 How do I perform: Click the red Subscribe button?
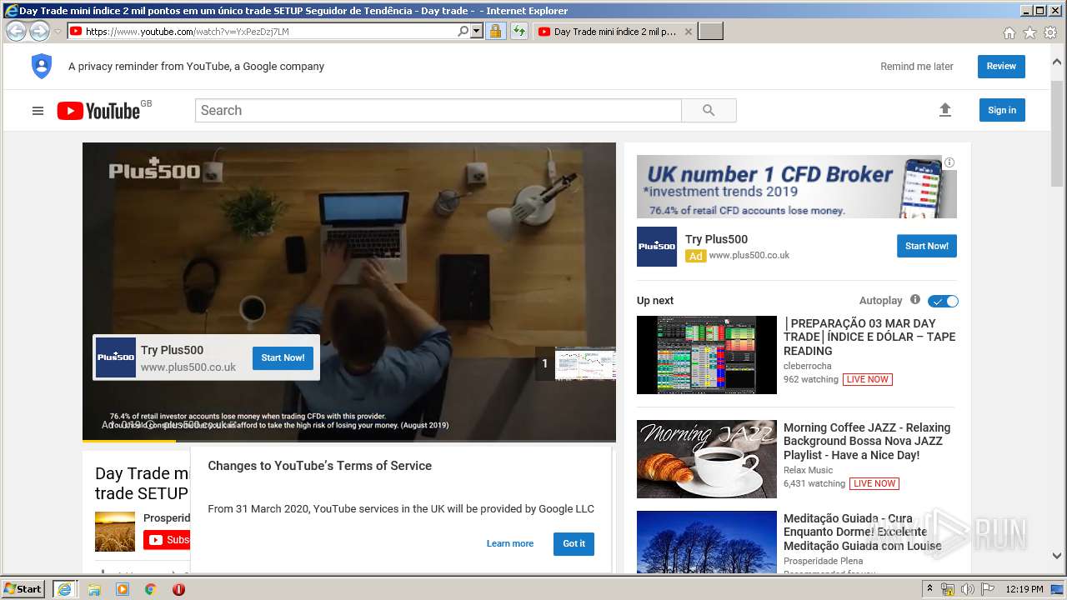point(167,540)
